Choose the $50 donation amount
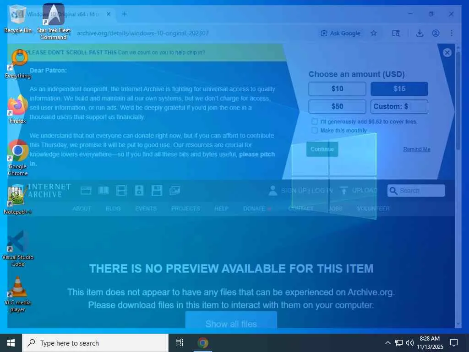 click(337, 106)
